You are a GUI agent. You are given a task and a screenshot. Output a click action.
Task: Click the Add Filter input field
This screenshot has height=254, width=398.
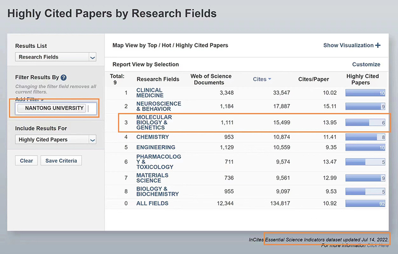coord(91,108)
